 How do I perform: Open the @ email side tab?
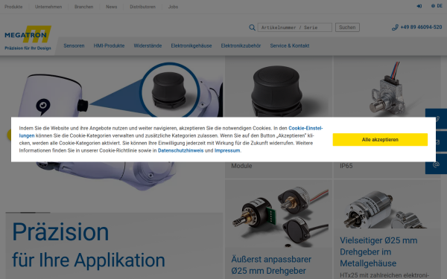coord(436,164)
